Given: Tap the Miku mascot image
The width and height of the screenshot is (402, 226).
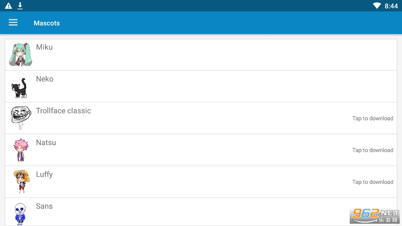Looking at the screenshot, I should pyautogui.click(x=20, y=55).
